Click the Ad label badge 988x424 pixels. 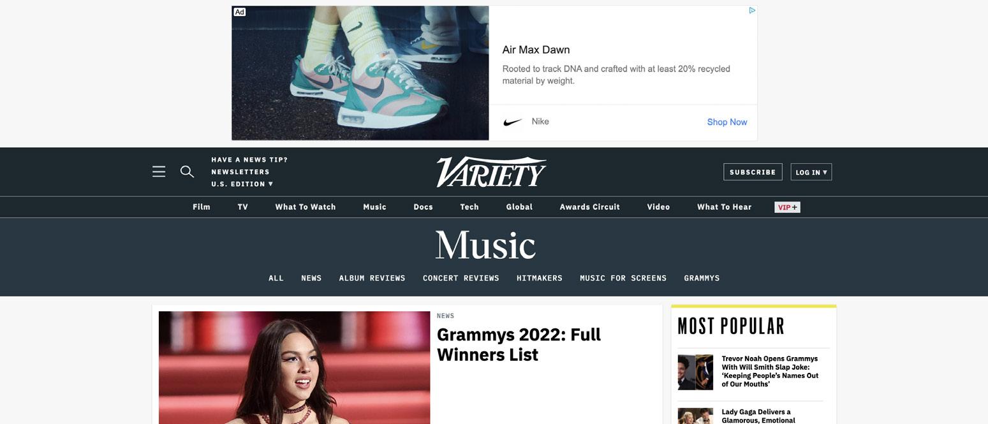tap(239, 12)
